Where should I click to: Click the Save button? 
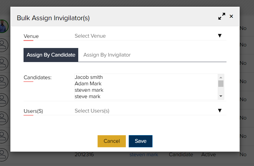(141, 141)
